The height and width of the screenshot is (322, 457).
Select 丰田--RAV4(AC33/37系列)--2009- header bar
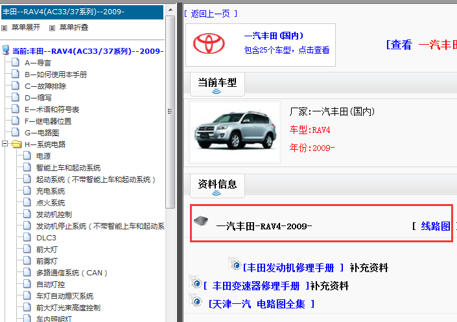coord(82,12)
